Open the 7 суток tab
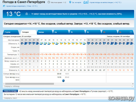This screenshot has width=136, height=102. click(x=11, y=32)
